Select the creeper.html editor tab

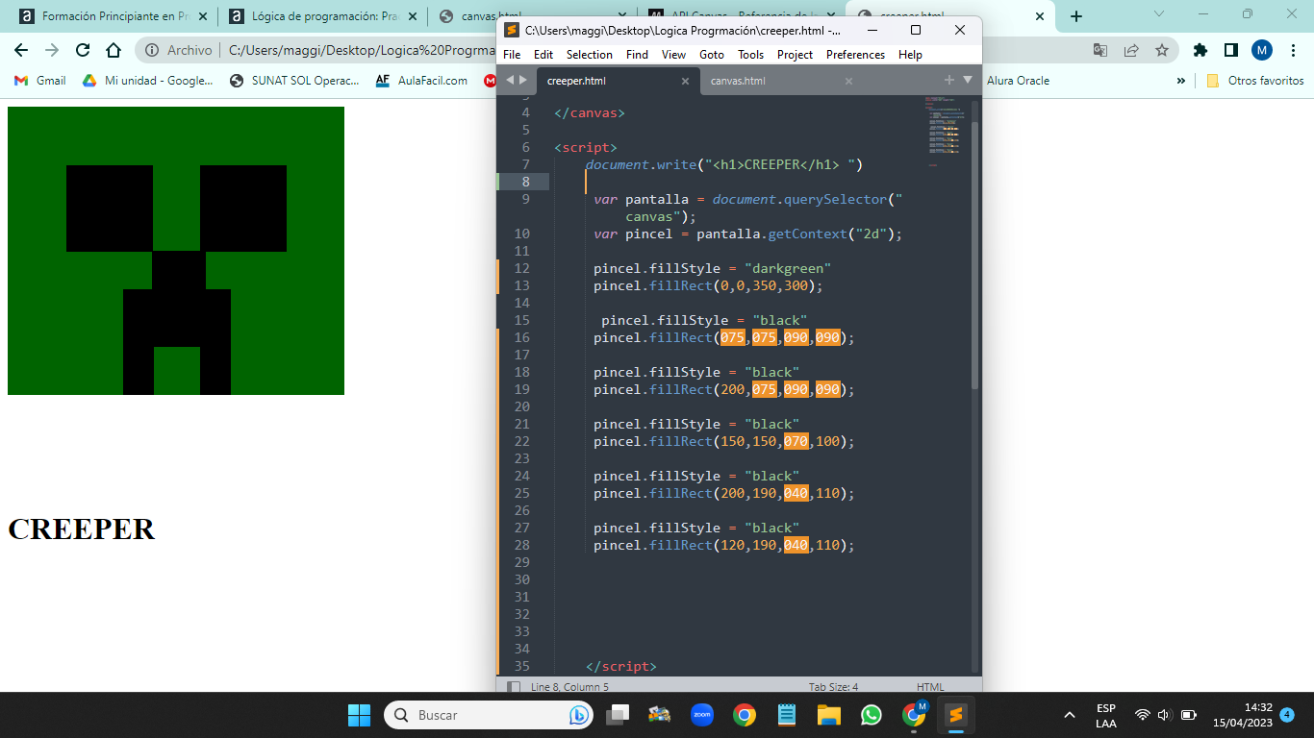click(x=617, y=81)
